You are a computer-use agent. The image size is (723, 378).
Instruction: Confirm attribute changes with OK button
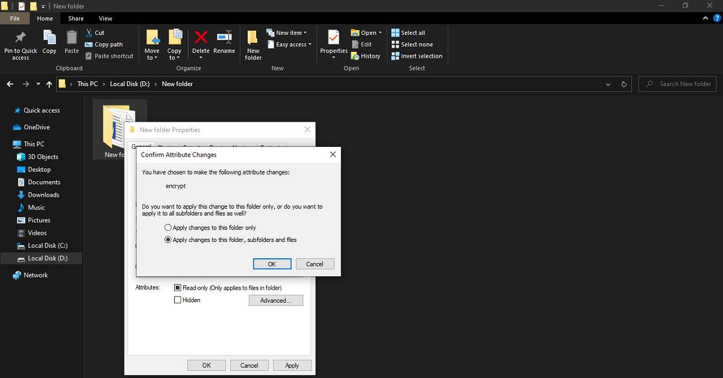click(x=272, y=264)
